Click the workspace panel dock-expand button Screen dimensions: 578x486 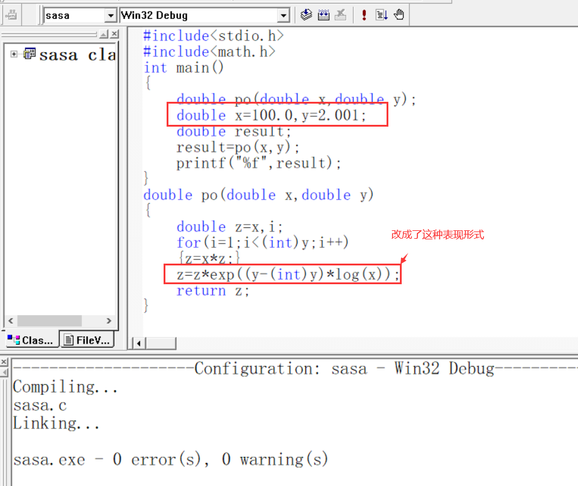(x=104, y=34)
